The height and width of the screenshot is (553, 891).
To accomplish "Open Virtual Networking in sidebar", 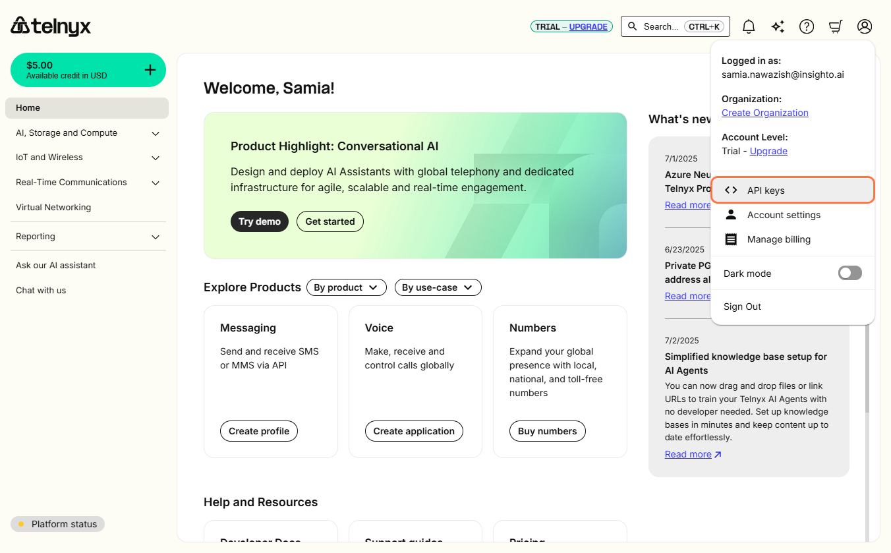I will click(x=53, y=207).
